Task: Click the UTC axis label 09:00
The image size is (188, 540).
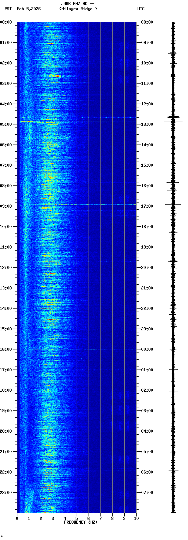Action: pyautogui.click(x=147, y=43)
